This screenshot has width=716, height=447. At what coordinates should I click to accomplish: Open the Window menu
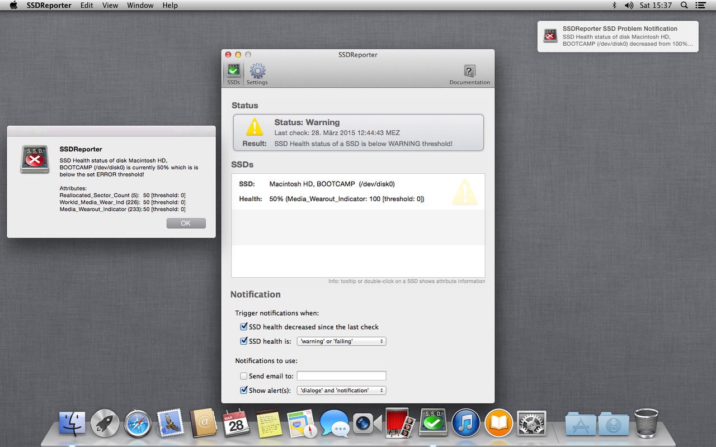(140, 5)
